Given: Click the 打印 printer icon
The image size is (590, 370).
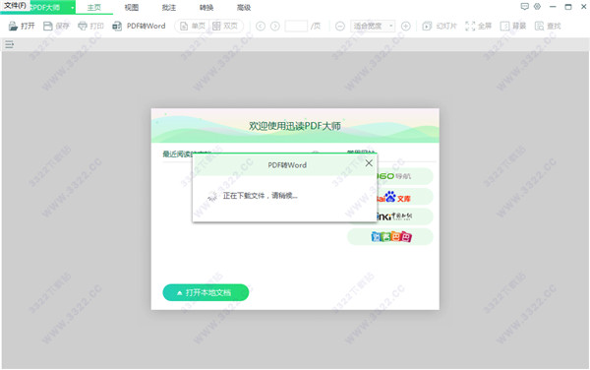Looking at the screenshot, I should click(x=83, y=26).
